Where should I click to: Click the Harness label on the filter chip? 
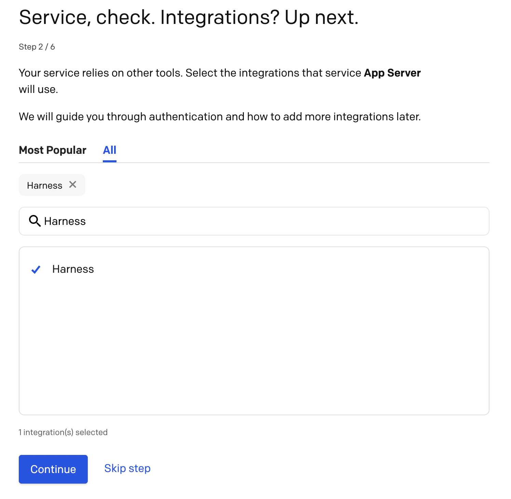pos(44,185)
